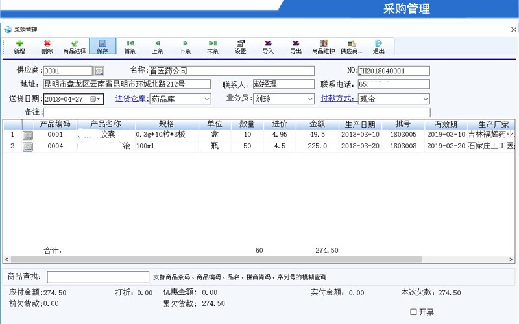Viewport: 519px width, 324px height.
Task: Click the 删除 (delete) toolbar icon
Action: pyautogui.click(x=47, y=47)
